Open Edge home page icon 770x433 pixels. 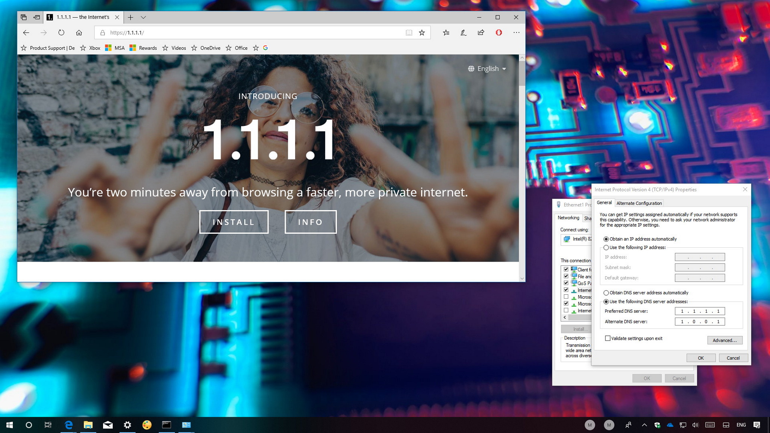click(x=79, y=33)
